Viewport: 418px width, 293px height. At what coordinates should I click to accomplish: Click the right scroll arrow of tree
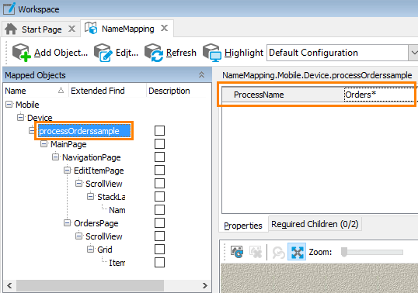(205, 286)
